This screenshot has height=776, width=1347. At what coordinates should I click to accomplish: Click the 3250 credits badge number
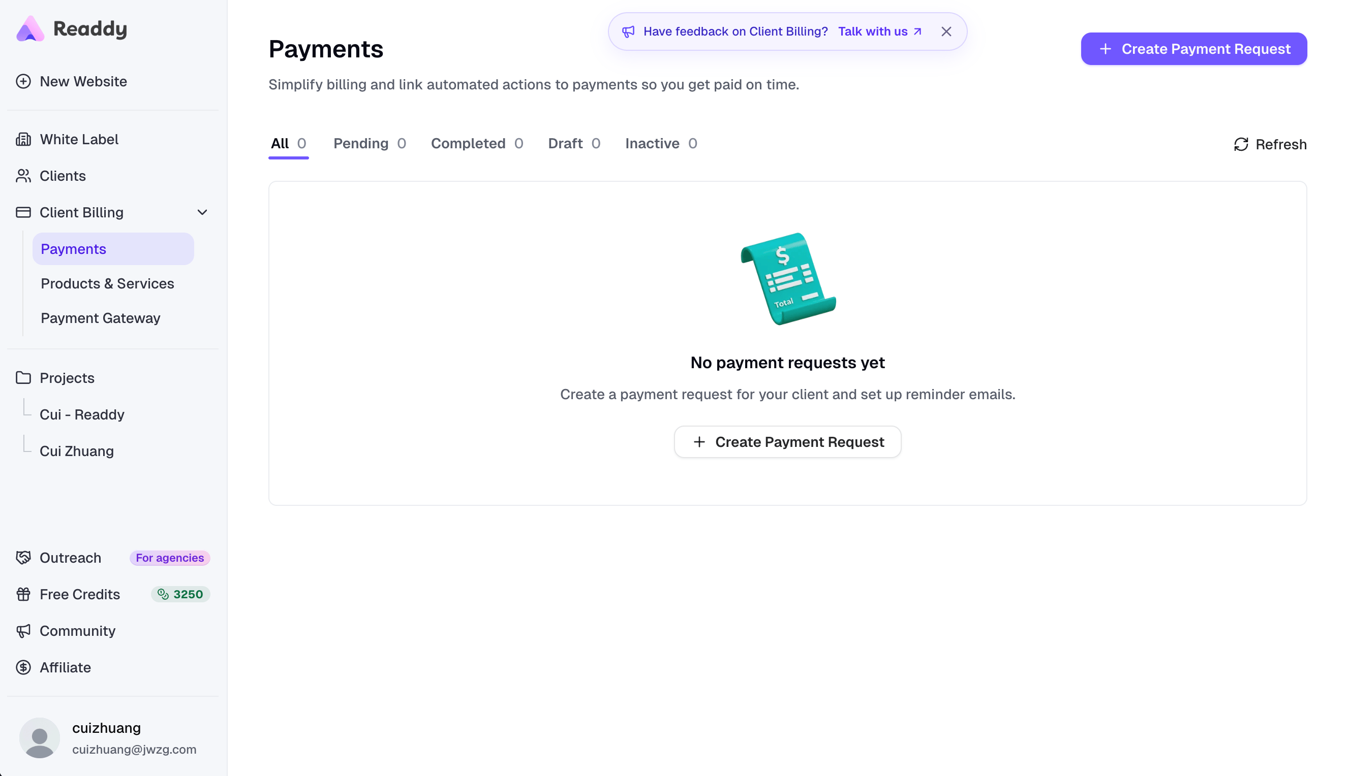coord(188,594)
